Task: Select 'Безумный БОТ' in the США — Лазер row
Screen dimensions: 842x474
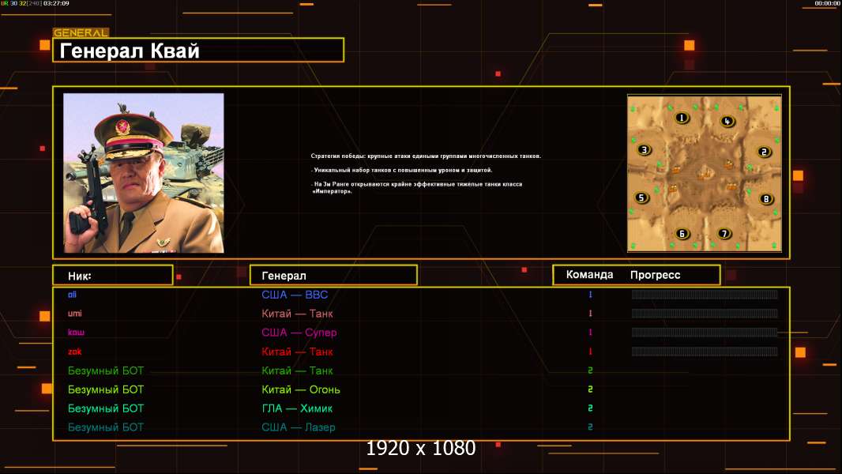Action: point(106,427)
